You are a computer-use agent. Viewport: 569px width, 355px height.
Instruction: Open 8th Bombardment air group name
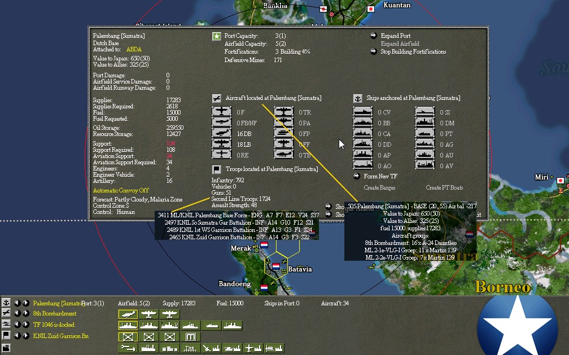(x=55, y=313)
